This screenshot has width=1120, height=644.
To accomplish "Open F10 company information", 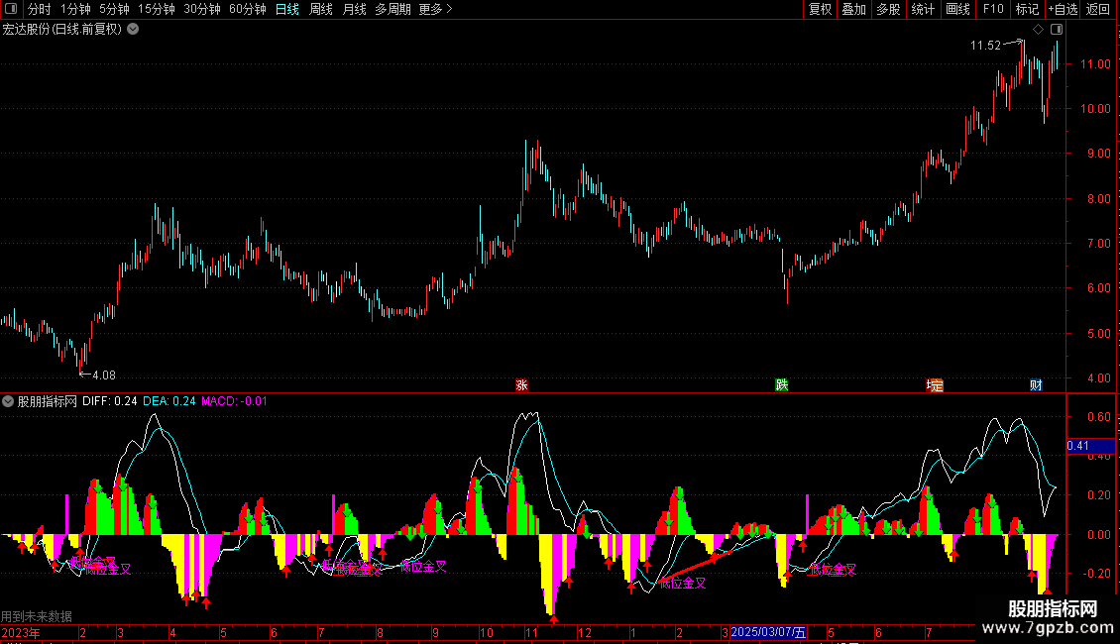I will tap(993, 9).
